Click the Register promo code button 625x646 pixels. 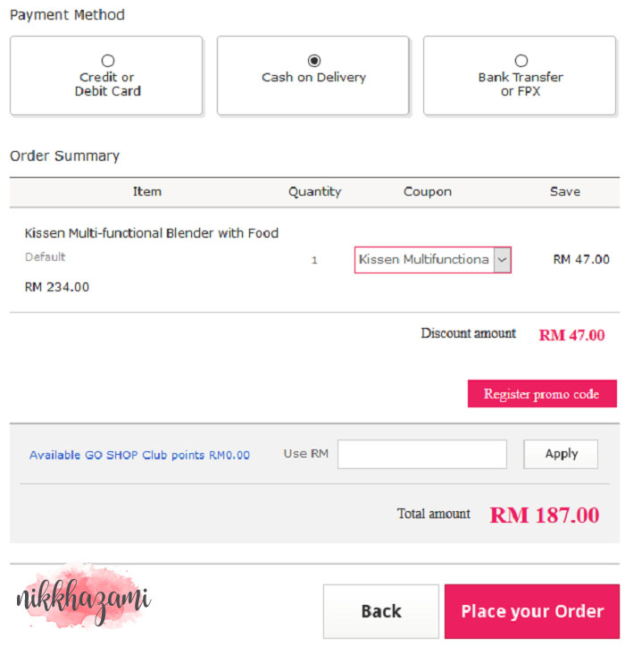click(x=541, y=394)
